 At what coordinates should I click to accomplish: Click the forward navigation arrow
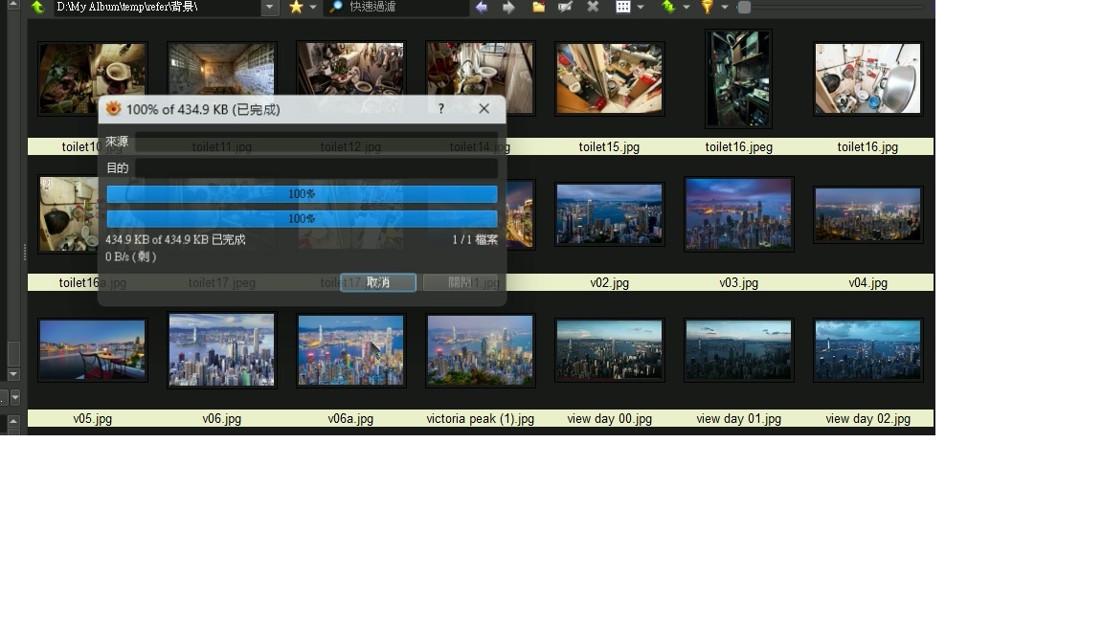coord(509,7)
